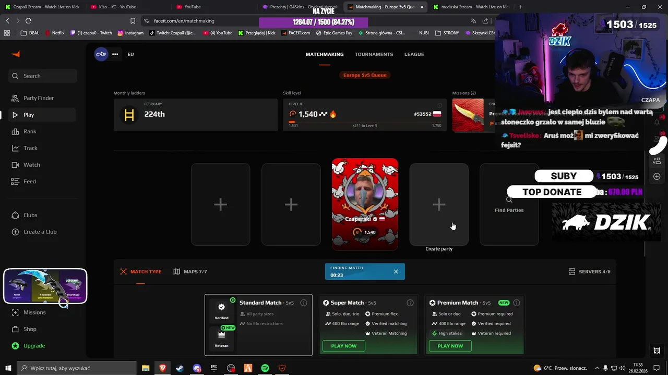This screenshot has height=375, width=668.
Task: Go to Watch in sidebar
Action: point(43,165)
